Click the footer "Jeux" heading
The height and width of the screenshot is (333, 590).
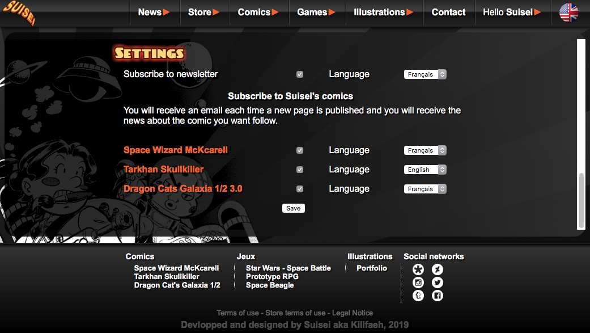[x=246, y=256]
